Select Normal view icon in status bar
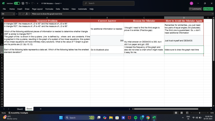This screenshot has height=121, width=215. (176, 113)
